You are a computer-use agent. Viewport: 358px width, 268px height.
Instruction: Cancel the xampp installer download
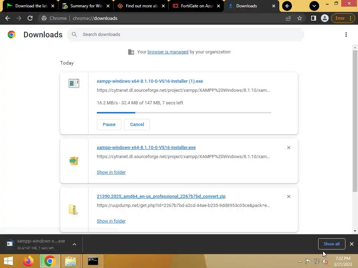137,125
